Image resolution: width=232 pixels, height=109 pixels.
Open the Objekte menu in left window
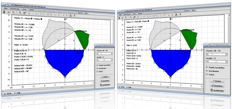point(32,10)
